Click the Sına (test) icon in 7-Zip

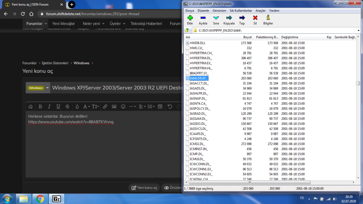(x=216, y=18)
